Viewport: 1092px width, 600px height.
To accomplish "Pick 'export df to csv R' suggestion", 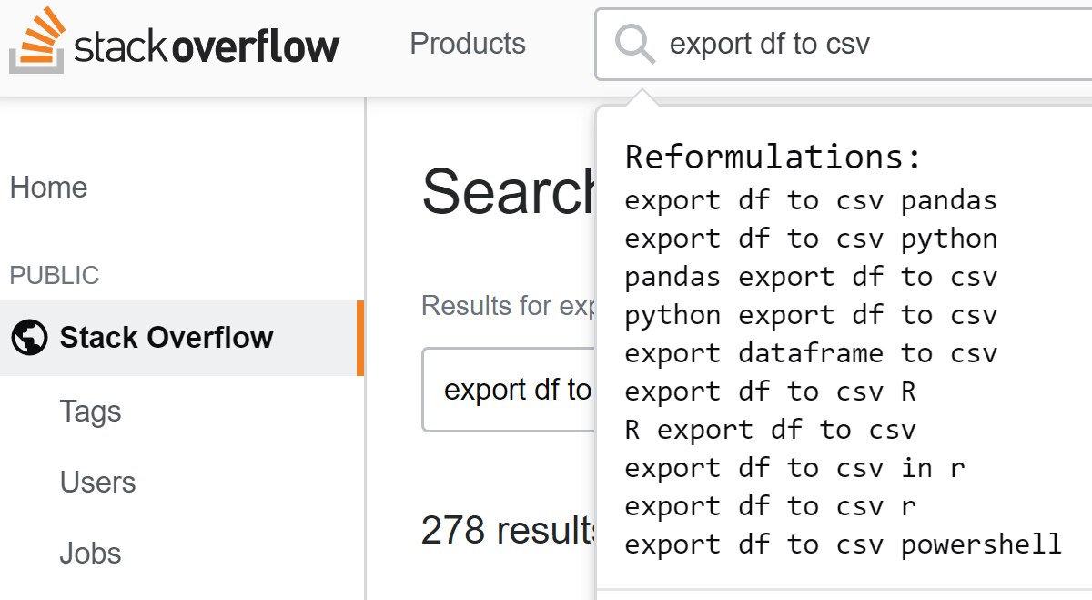I will tap(770, 392).
